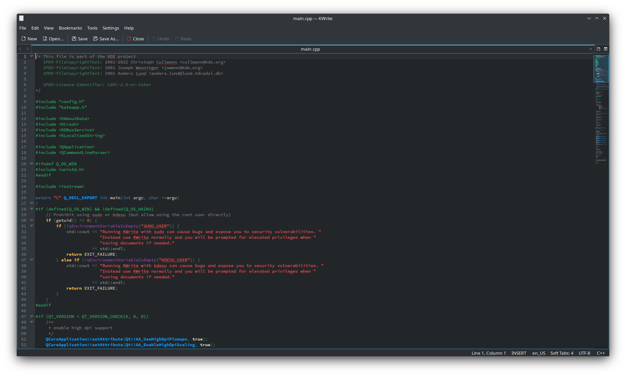Collapse the getuid if fold at line 30

tap(32, 220)
